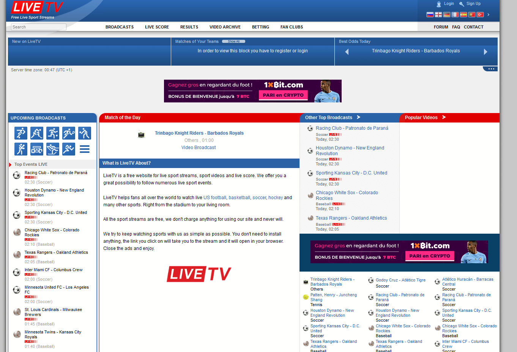The image size is (517, 352).
Task: Open Video Broadcast link for match of day
Action: (x=199, y=148)
